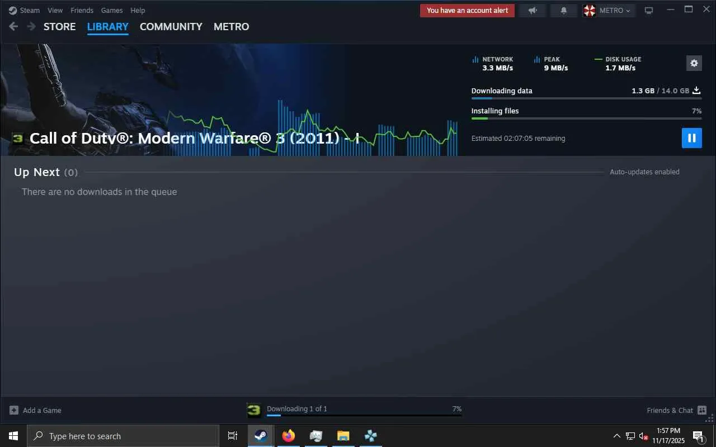716x447 pixels.
Task: Open download settings gear icon
Action: (x=694, y=63)
